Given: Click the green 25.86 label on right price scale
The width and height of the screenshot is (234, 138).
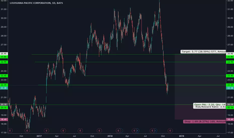Looking at the screenshot, I should point(230,57).
